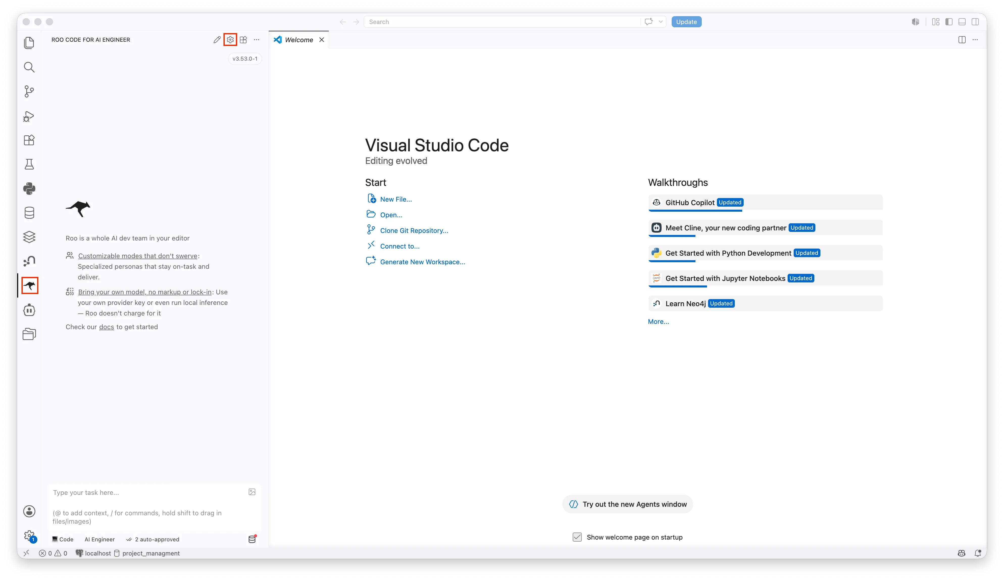Close the Welcome tab
Image resolution: width=1004 pixels, height=580 pixels.
pos(322,39)
